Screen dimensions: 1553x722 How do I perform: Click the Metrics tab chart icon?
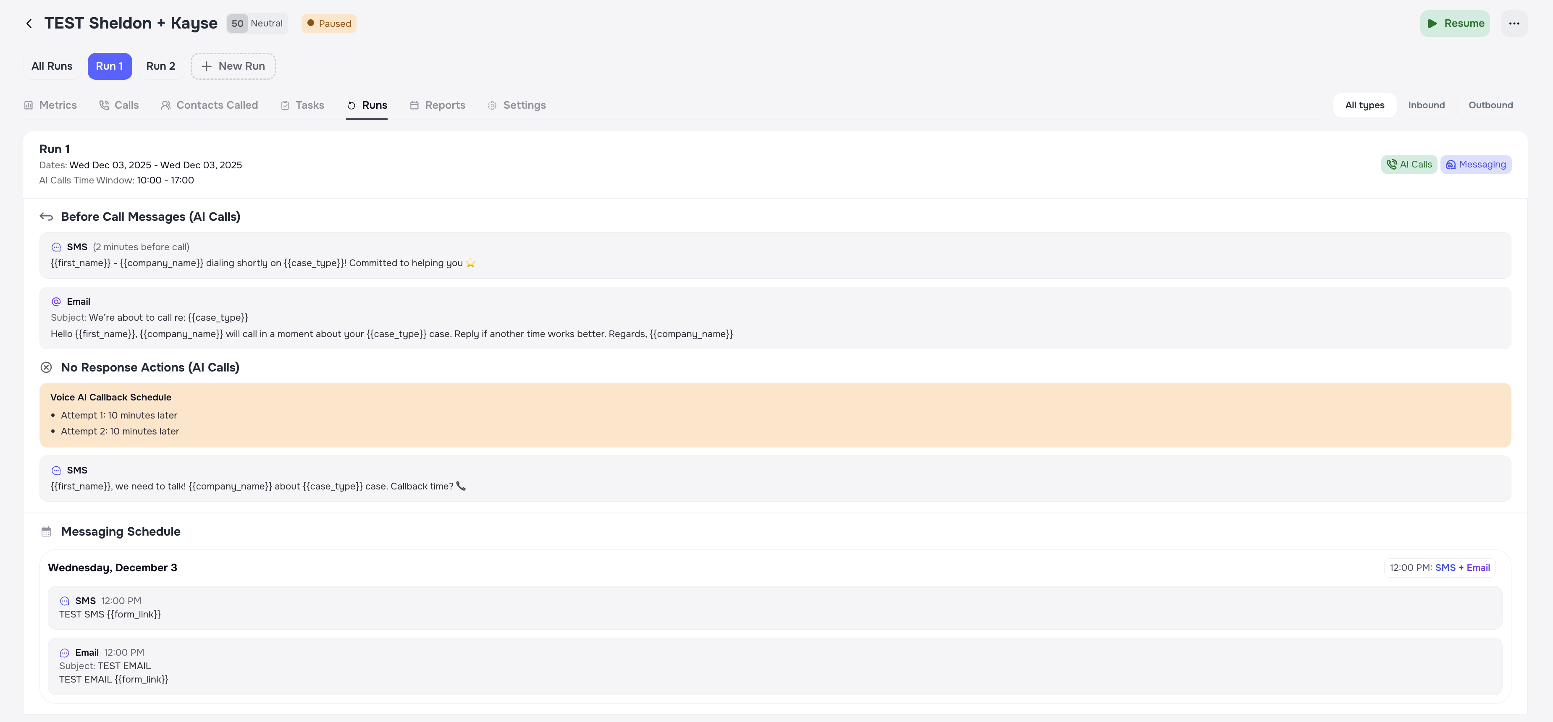point(28,105)
